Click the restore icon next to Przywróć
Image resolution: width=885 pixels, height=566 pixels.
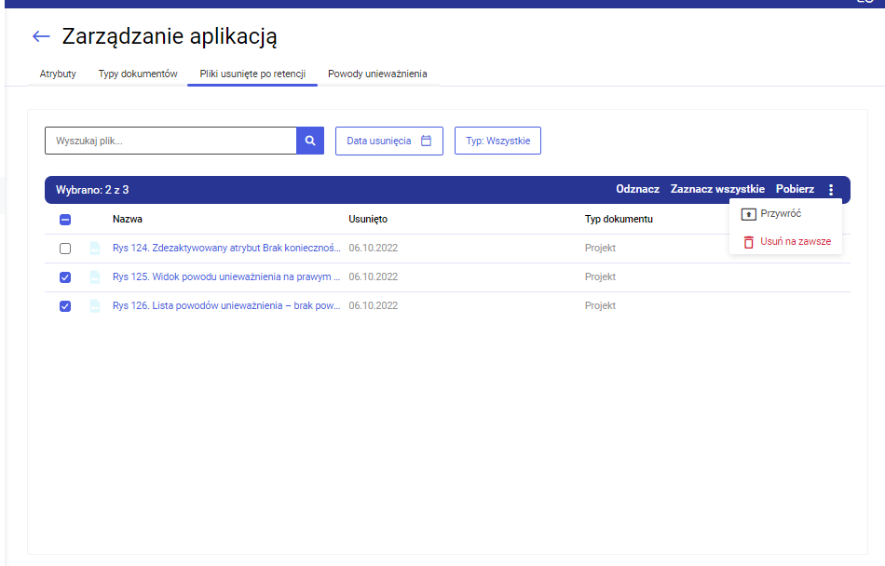[x=748, y=214]
